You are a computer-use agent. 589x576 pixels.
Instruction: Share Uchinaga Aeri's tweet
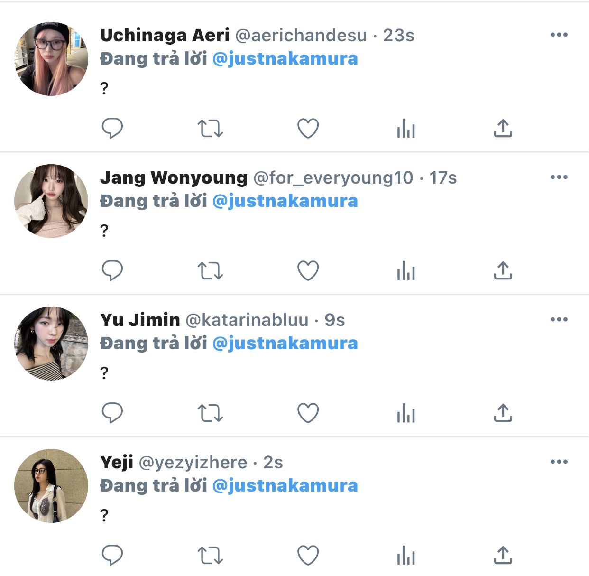click(x=503, y=128)
